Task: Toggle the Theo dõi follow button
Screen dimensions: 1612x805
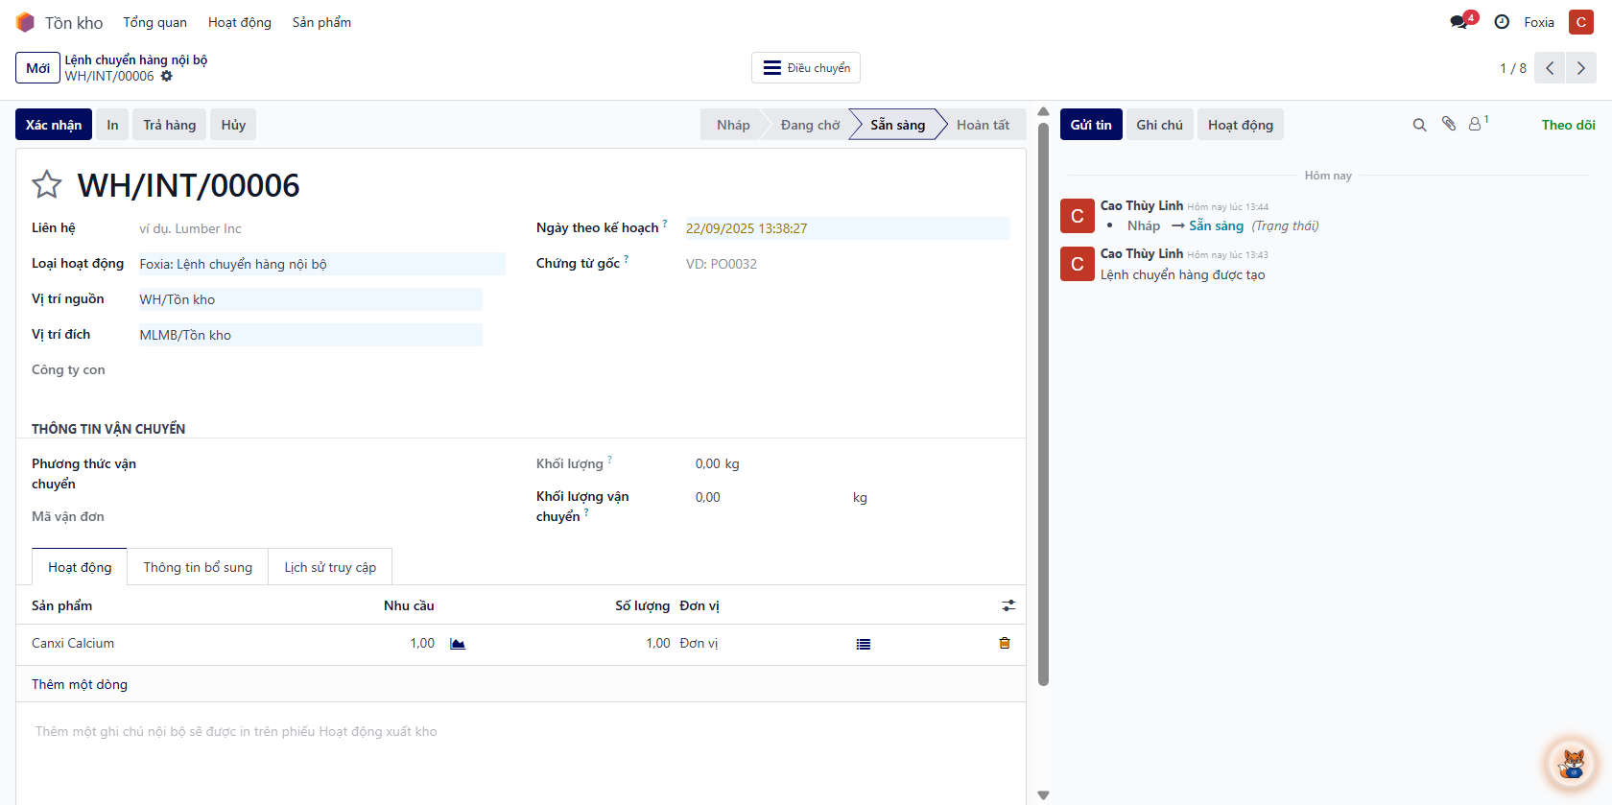Action: point(1568,125)
